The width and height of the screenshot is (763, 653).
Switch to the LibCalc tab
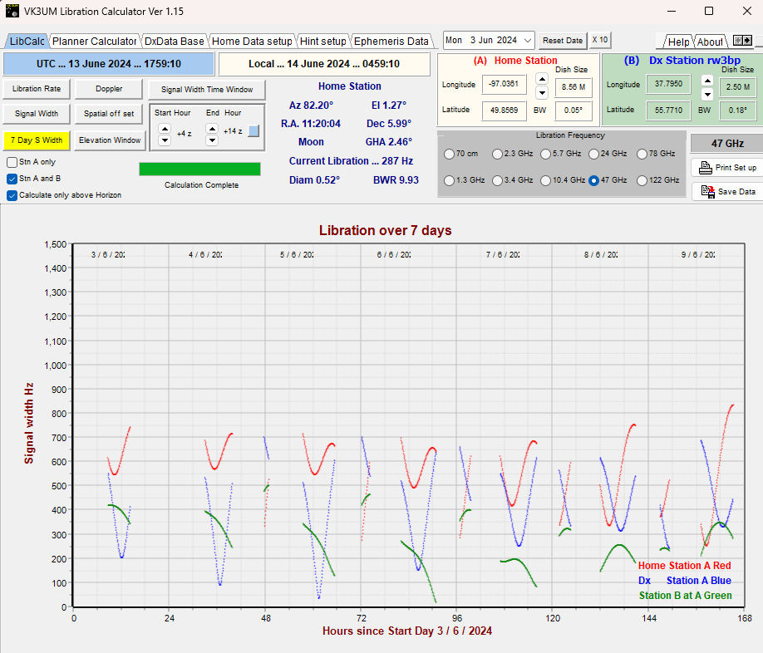click(27, 42)
